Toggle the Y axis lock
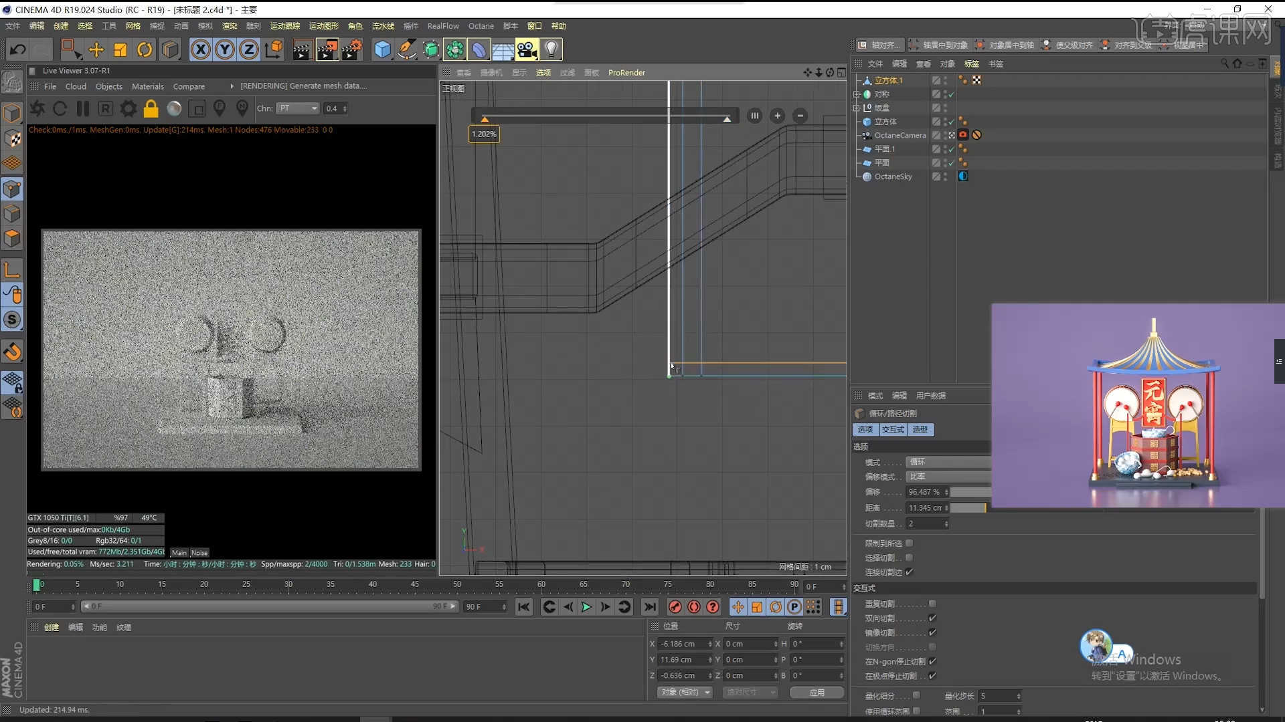Image resolution: width=1285 pixels, height=722 pixels. pyautogui.click(x=225, y=49)
